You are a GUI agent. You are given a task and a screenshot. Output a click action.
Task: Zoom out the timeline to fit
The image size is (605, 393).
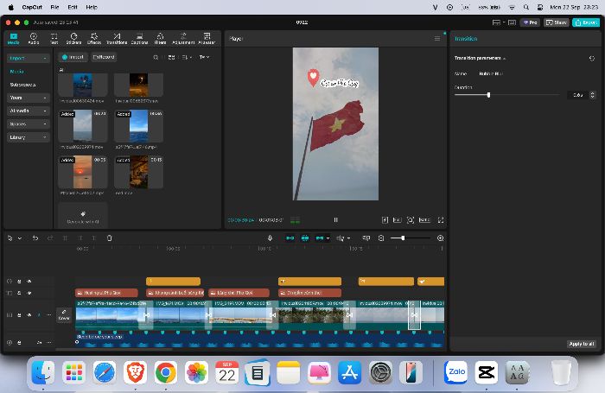381,238
